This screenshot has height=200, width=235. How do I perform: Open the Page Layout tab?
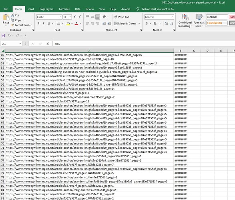(x=46, y=9)
